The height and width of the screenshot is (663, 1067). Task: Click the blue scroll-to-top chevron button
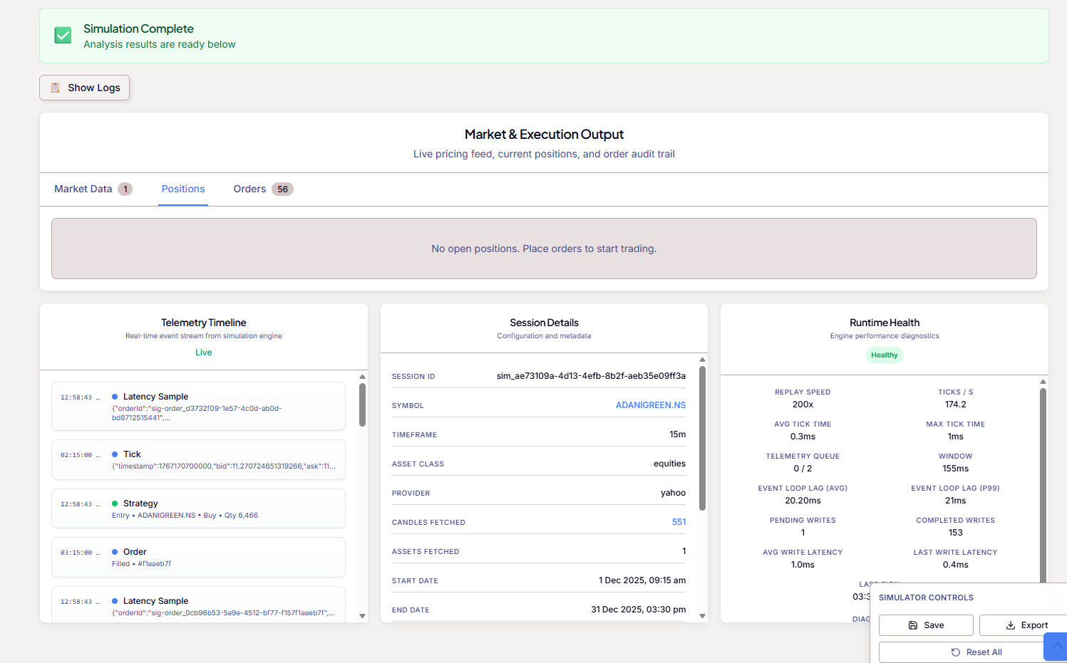[x=1056, y=647]
